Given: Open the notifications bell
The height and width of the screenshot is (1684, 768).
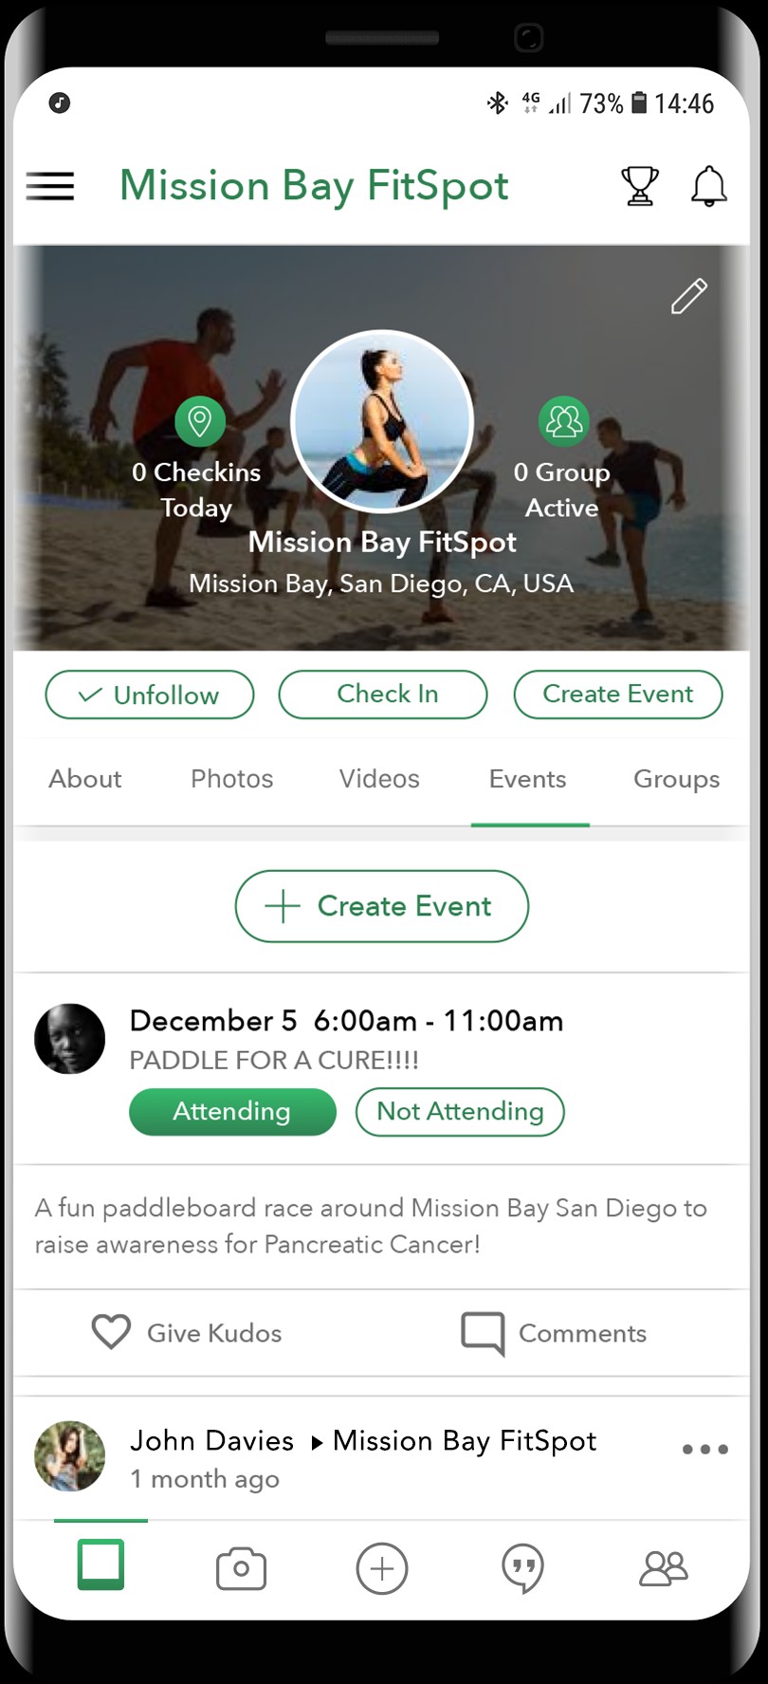Looking at the screenshot, I should tap(708, 186).
